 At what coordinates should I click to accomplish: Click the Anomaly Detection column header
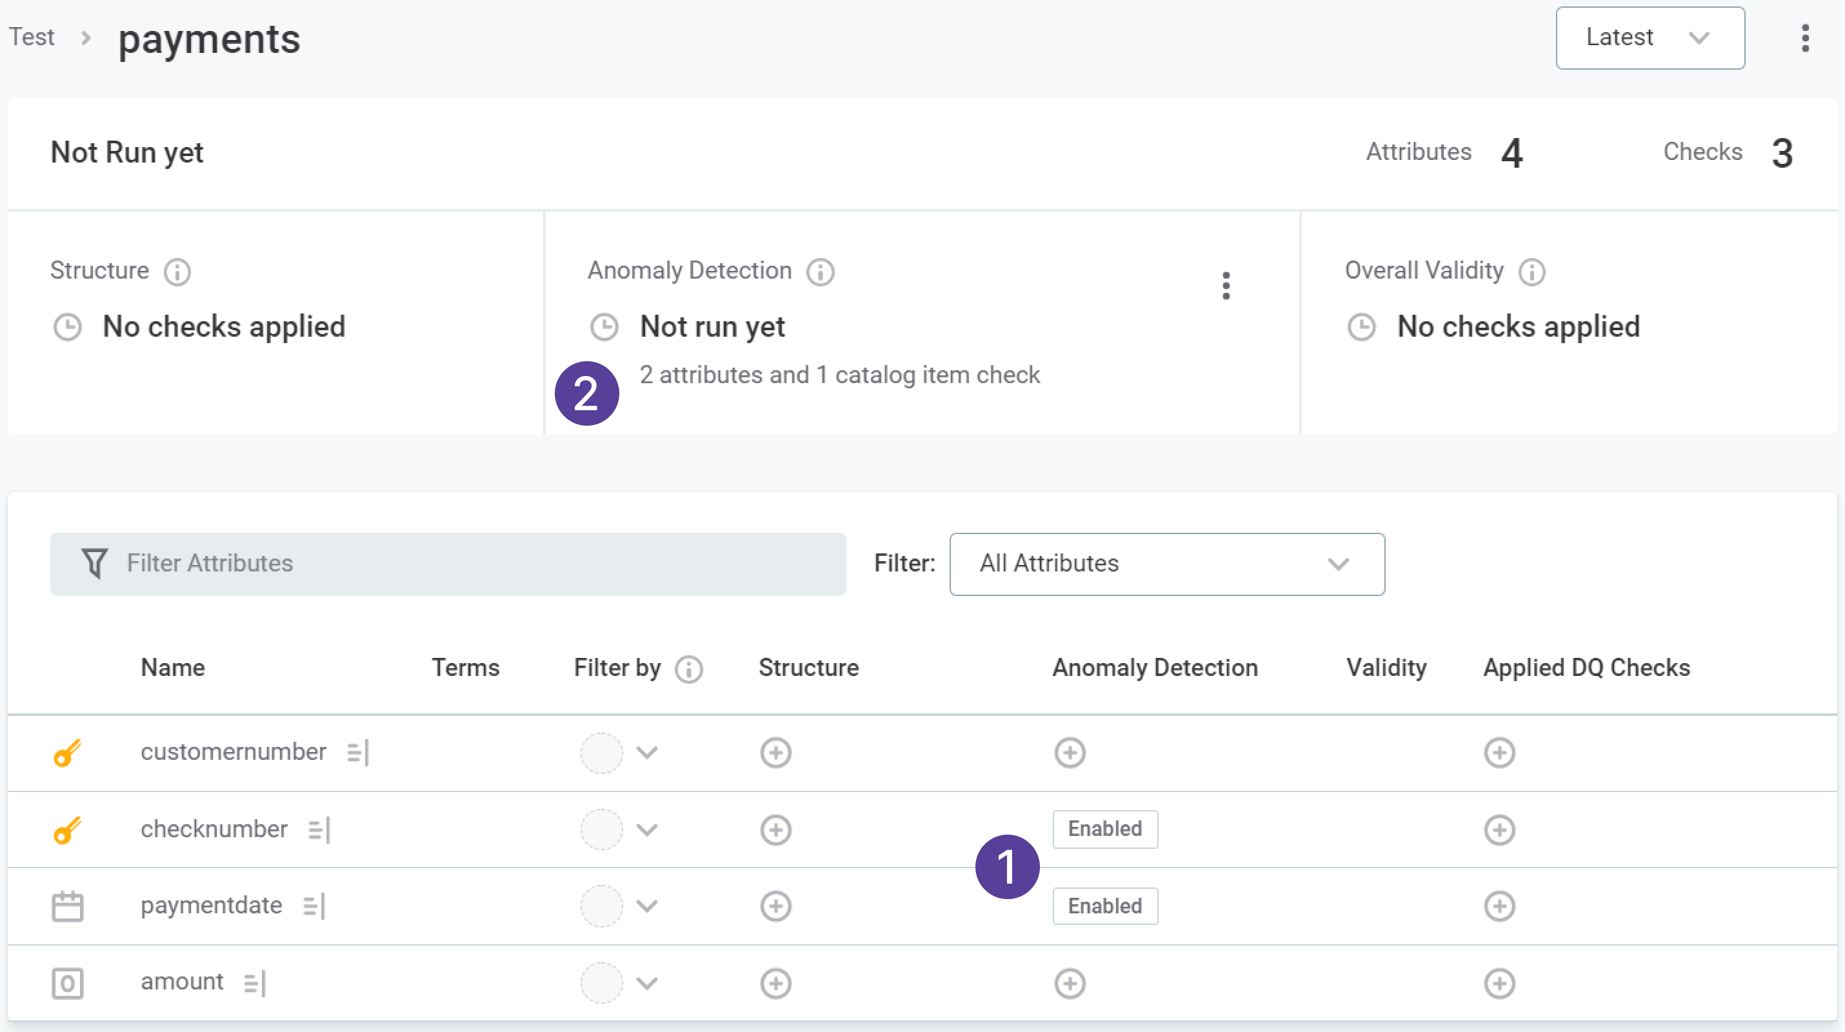point(1155,668)
